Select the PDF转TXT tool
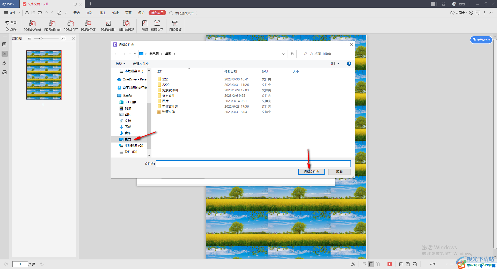Viewport: 497px width, 269px height. [x=88, y=26]
